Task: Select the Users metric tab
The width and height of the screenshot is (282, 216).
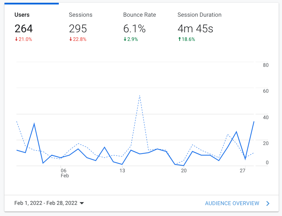Action: point(22,15)
